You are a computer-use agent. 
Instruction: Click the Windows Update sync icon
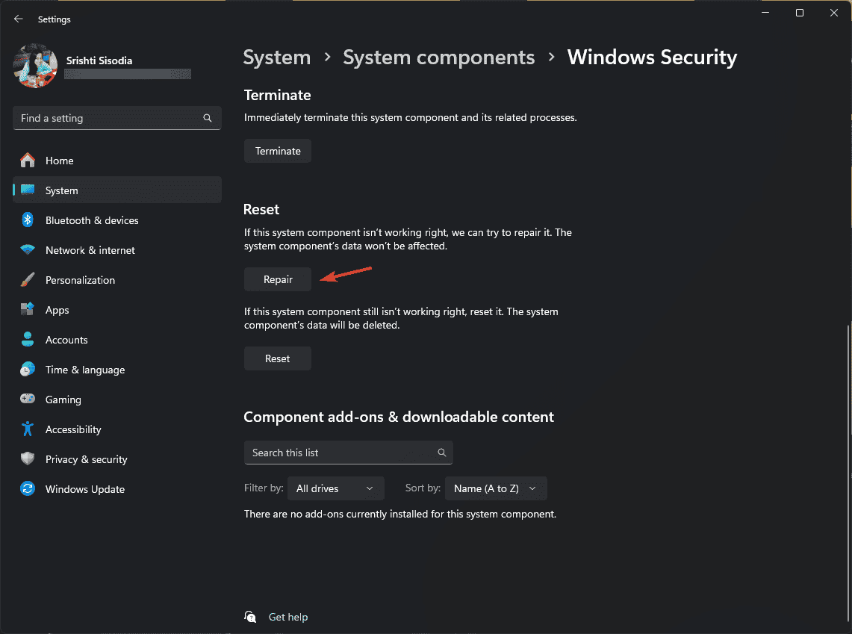click(28, 489)
